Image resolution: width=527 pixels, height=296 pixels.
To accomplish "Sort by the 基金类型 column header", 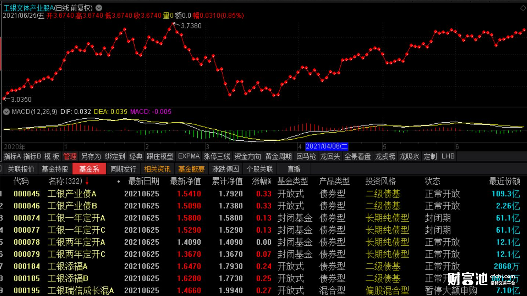I will (x=293, y=181).
